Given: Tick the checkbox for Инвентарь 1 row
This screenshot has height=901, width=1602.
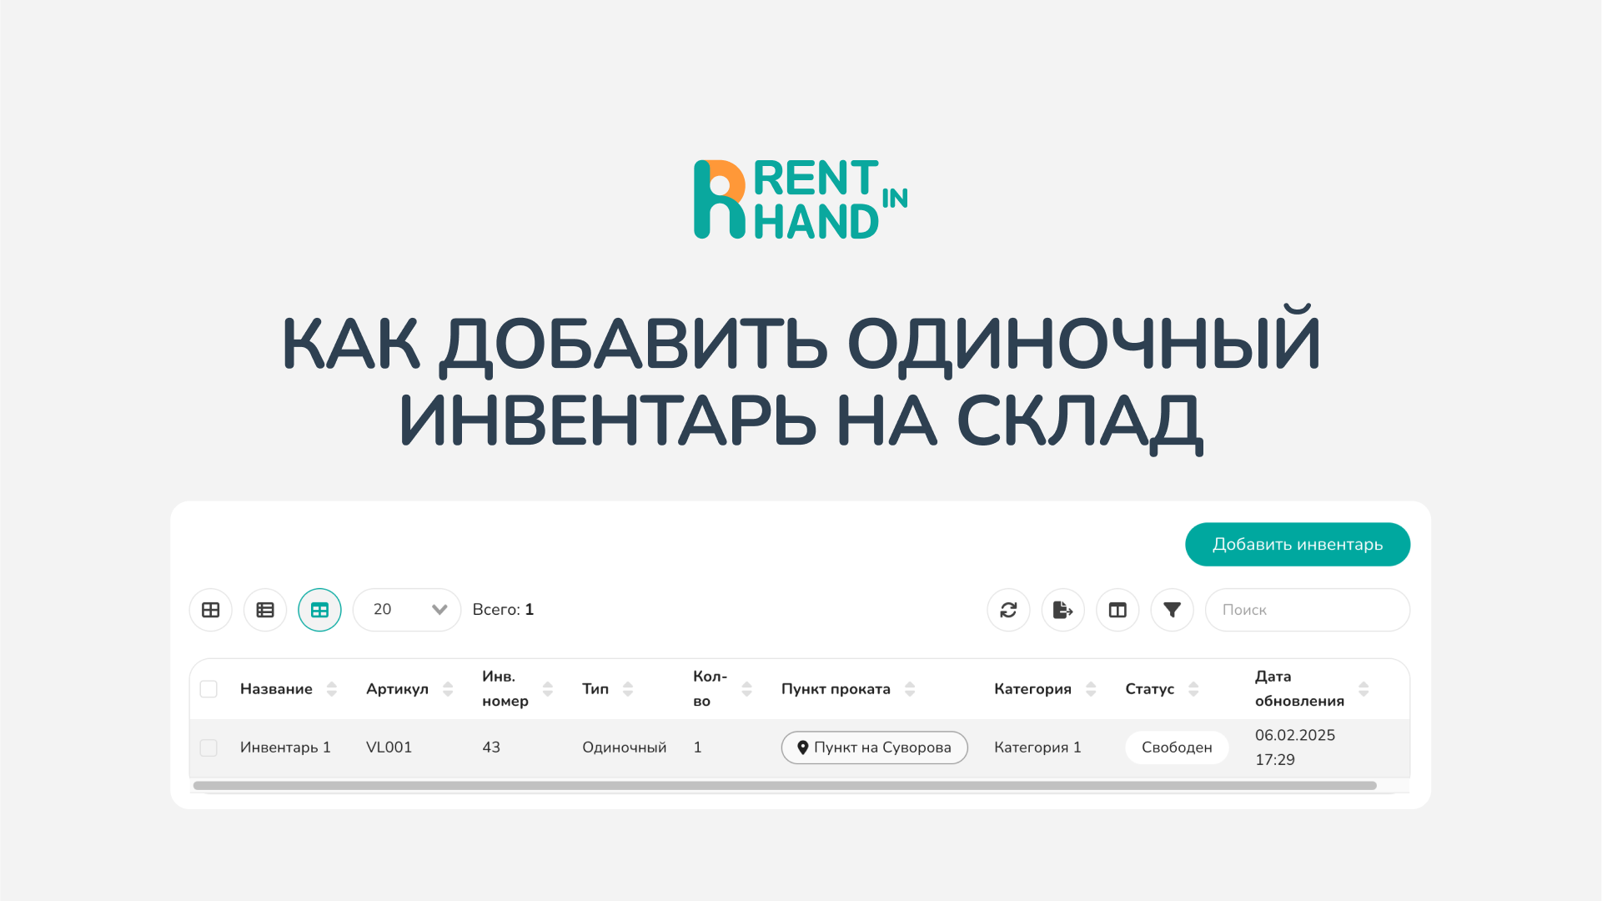Looking at the screenshot, I should pyautogui.click(x=208, y=747).
